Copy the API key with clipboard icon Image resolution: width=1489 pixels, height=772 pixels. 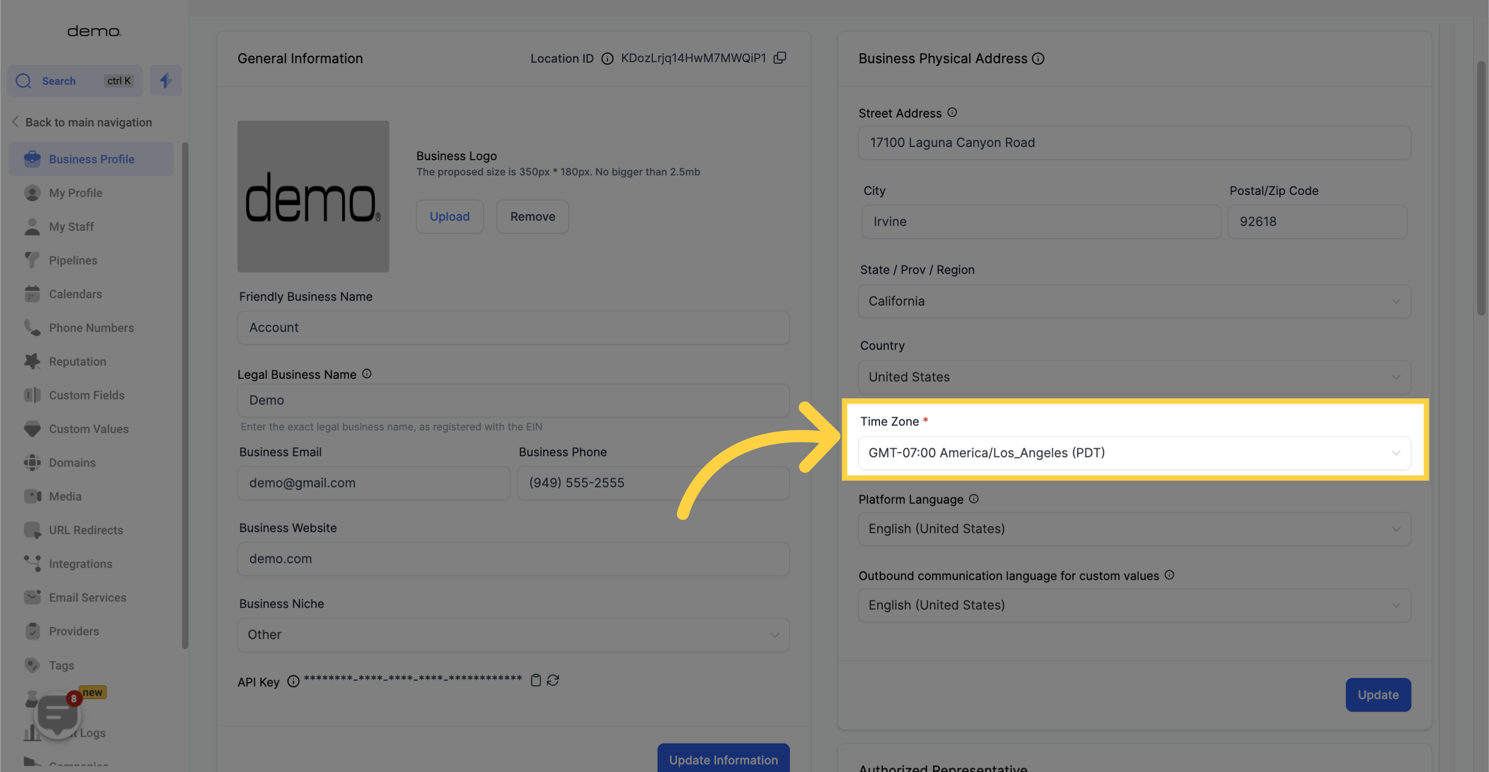pos(536,680)
